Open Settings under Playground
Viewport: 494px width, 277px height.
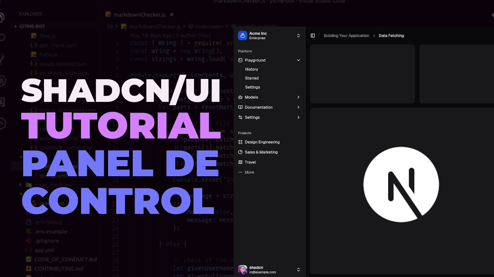click(252, 87)
